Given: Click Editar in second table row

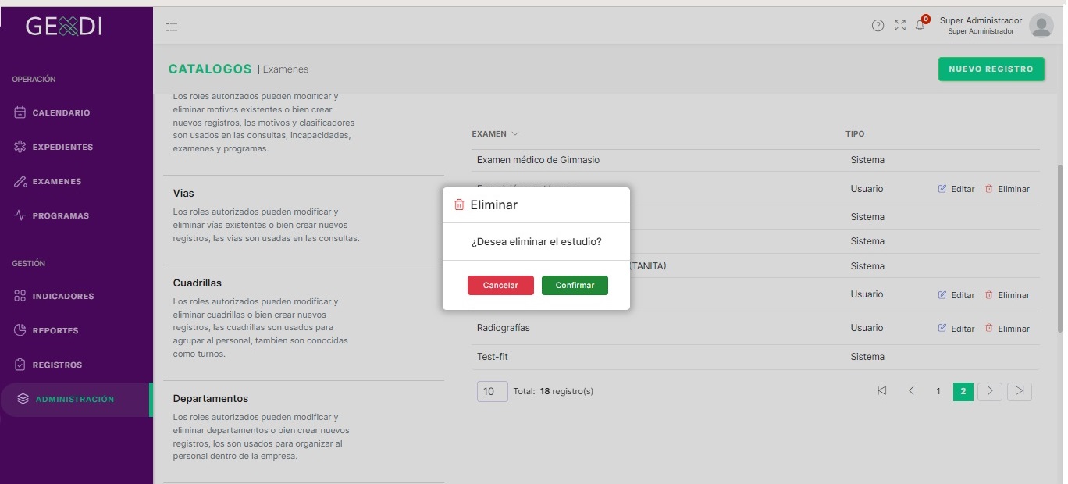Looking at the screenshot, I should [x=956, y=189].
